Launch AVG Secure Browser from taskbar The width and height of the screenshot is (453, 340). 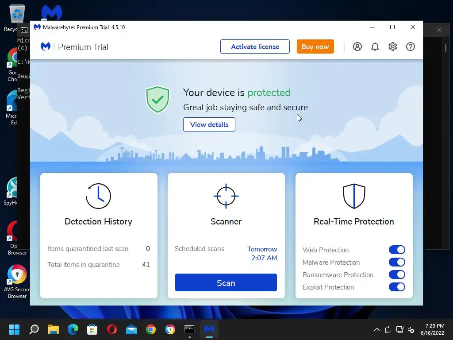pyautogui.click(x=170, y=329)
